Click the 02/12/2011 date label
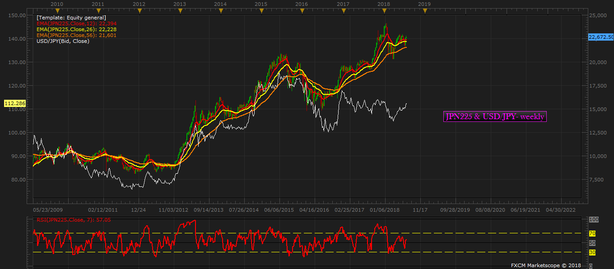The image size is (614, 269). pyautogui.click(x=103, y=210)
